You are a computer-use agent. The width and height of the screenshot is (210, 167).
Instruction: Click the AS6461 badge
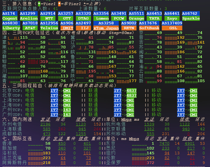tap(172, 14)
